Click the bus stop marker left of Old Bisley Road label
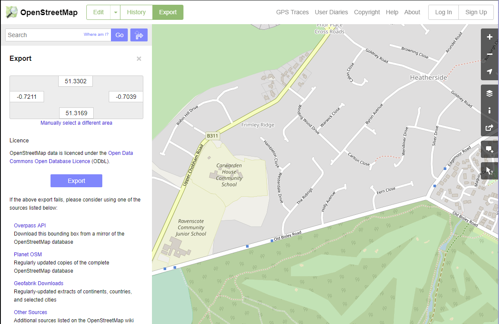 click(272, 241)
